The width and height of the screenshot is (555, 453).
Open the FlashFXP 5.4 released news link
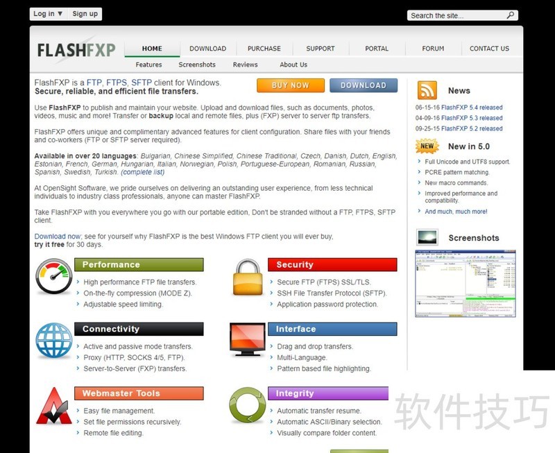click(x=472, y=108)
